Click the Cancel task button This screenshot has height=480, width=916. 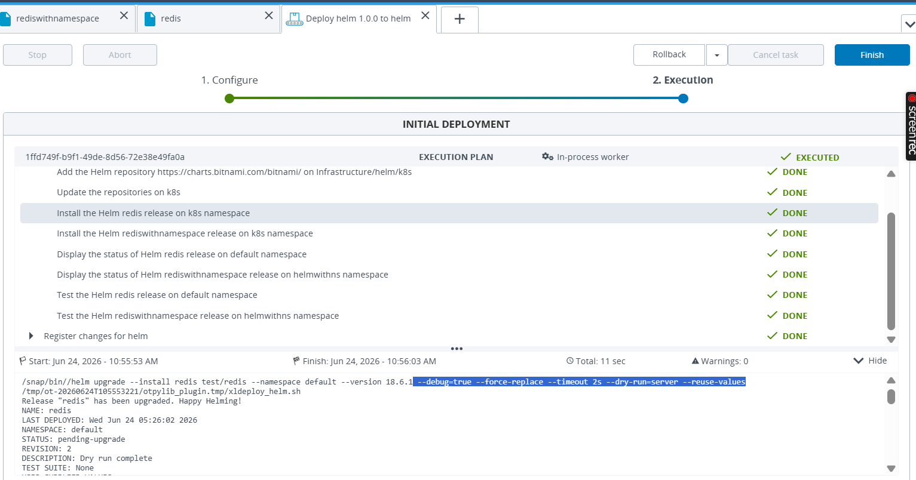click(x=776, y=55)
